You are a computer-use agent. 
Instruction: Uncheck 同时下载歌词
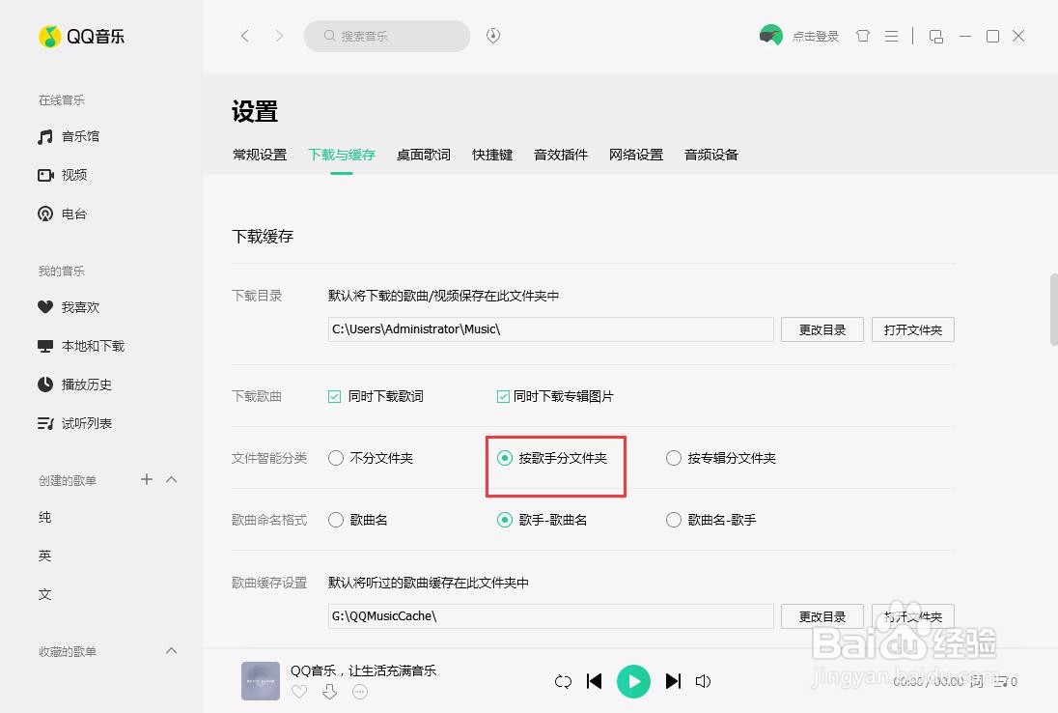tap(333, 395)
